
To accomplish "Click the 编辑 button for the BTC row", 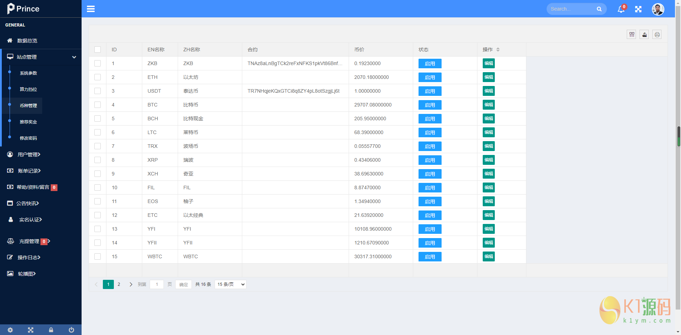I will pos(488,105).
